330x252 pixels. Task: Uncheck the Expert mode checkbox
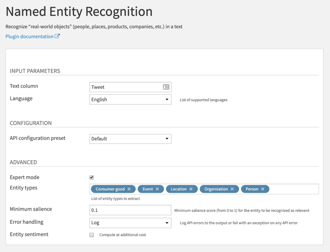point(92,177)
